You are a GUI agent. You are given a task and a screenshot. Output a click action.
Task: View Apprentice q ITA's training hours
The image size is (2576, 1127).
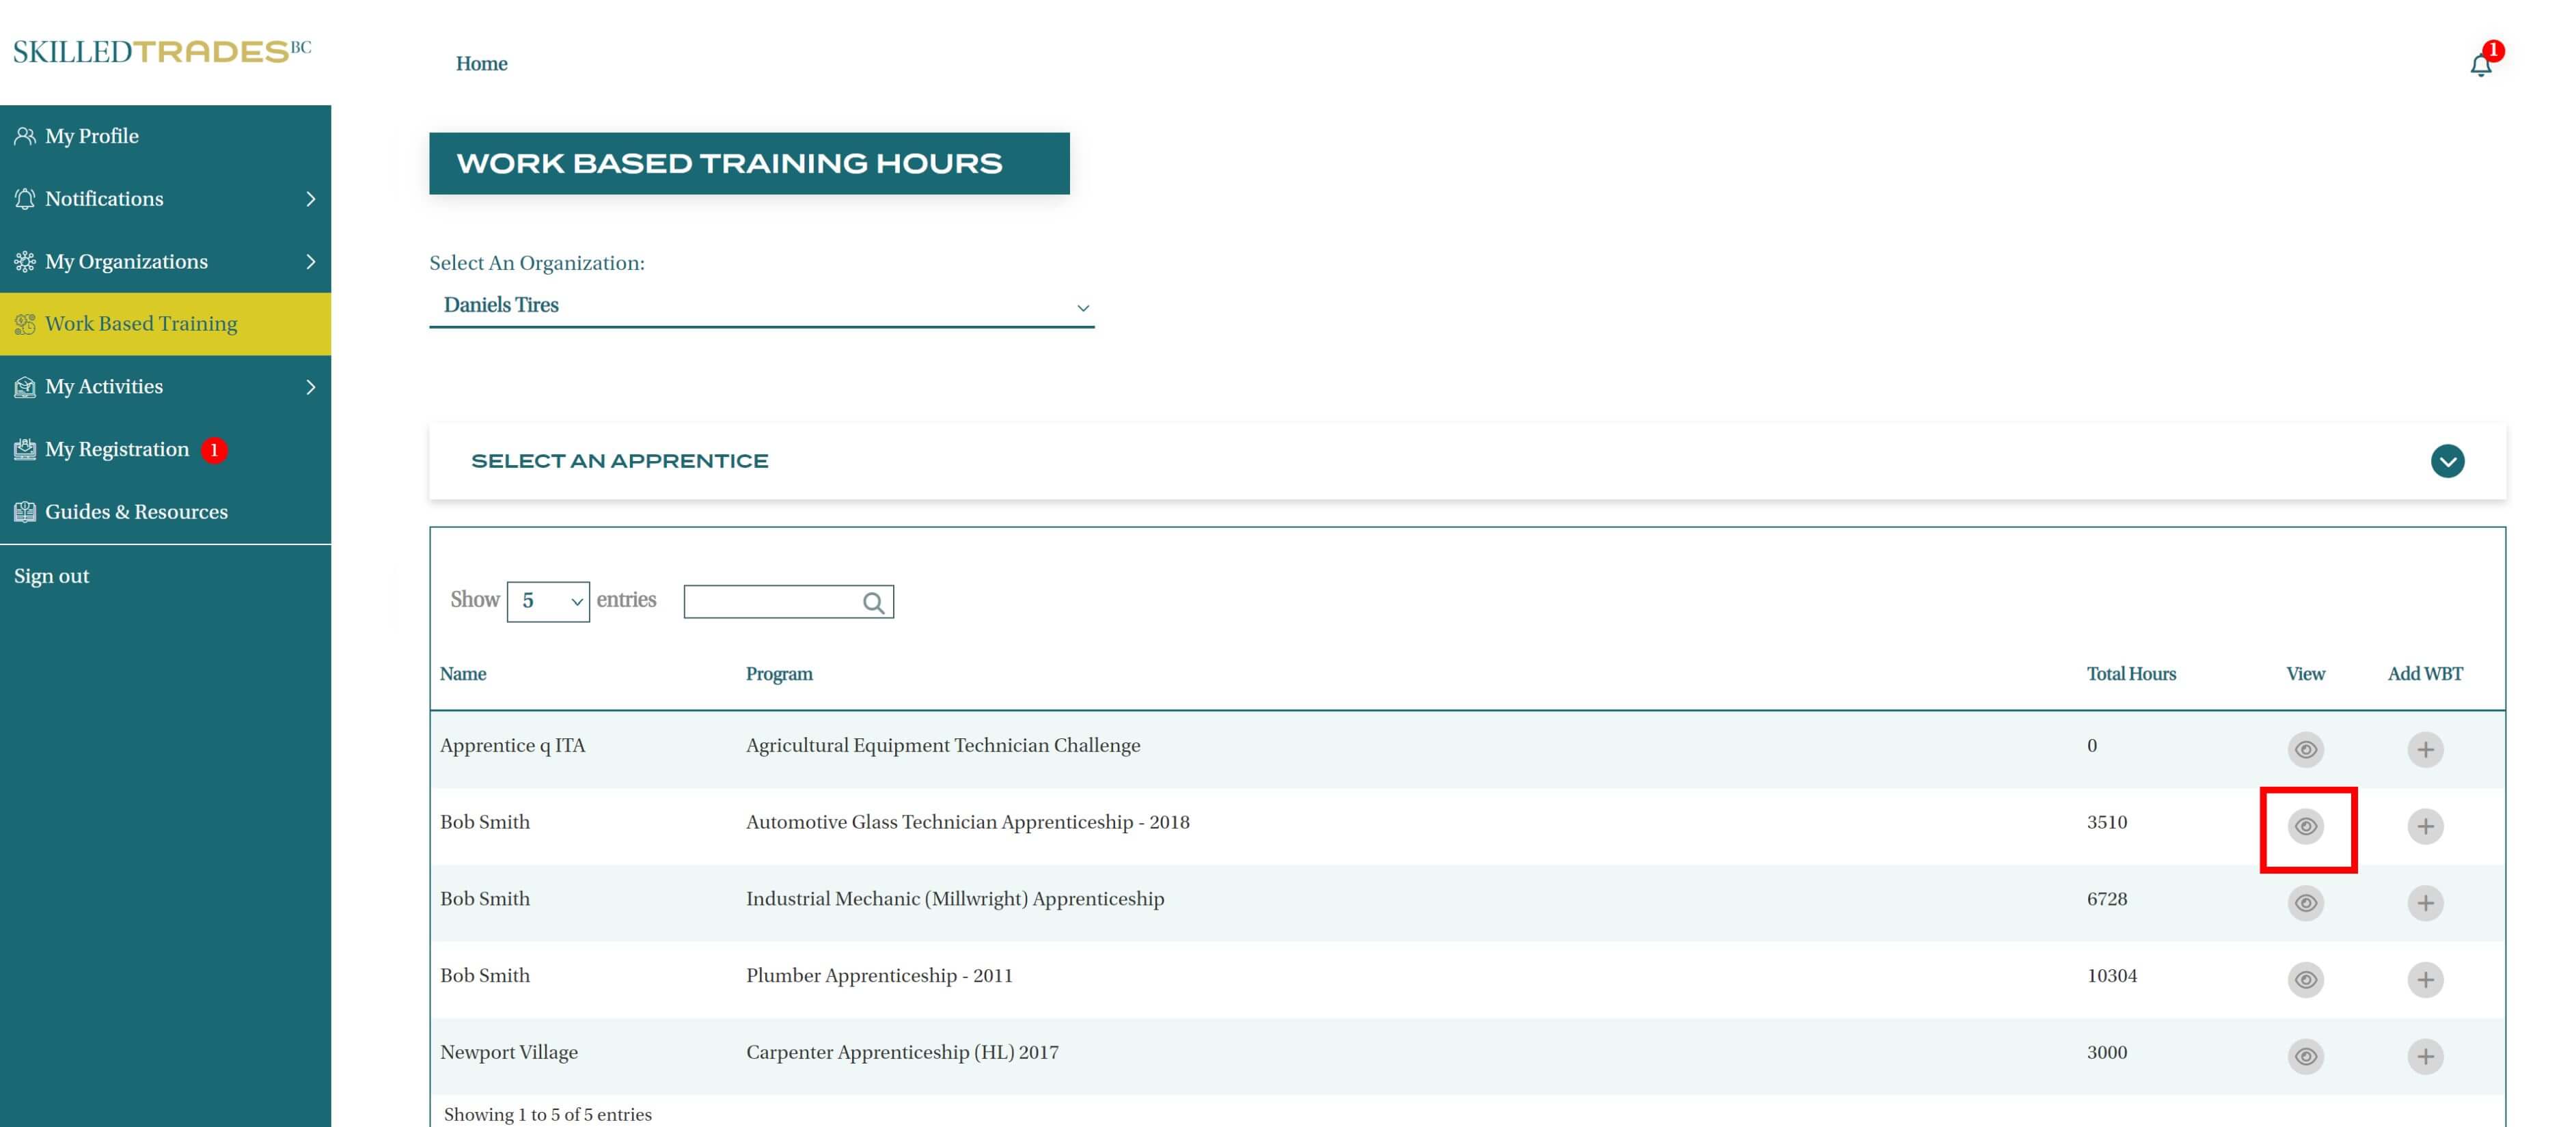(x=2305, y=749)
